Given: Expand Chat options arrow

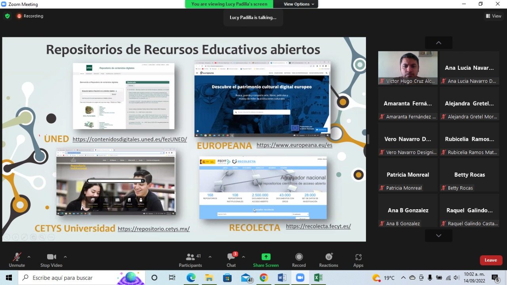Looking at the screenshot, I should point(243,257).
